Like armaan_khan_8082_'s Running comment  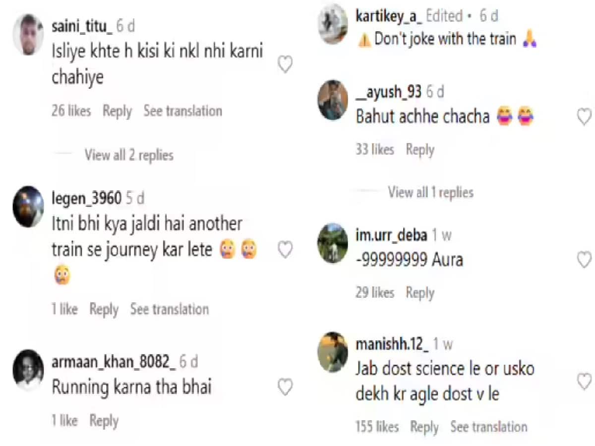[285, 387]
